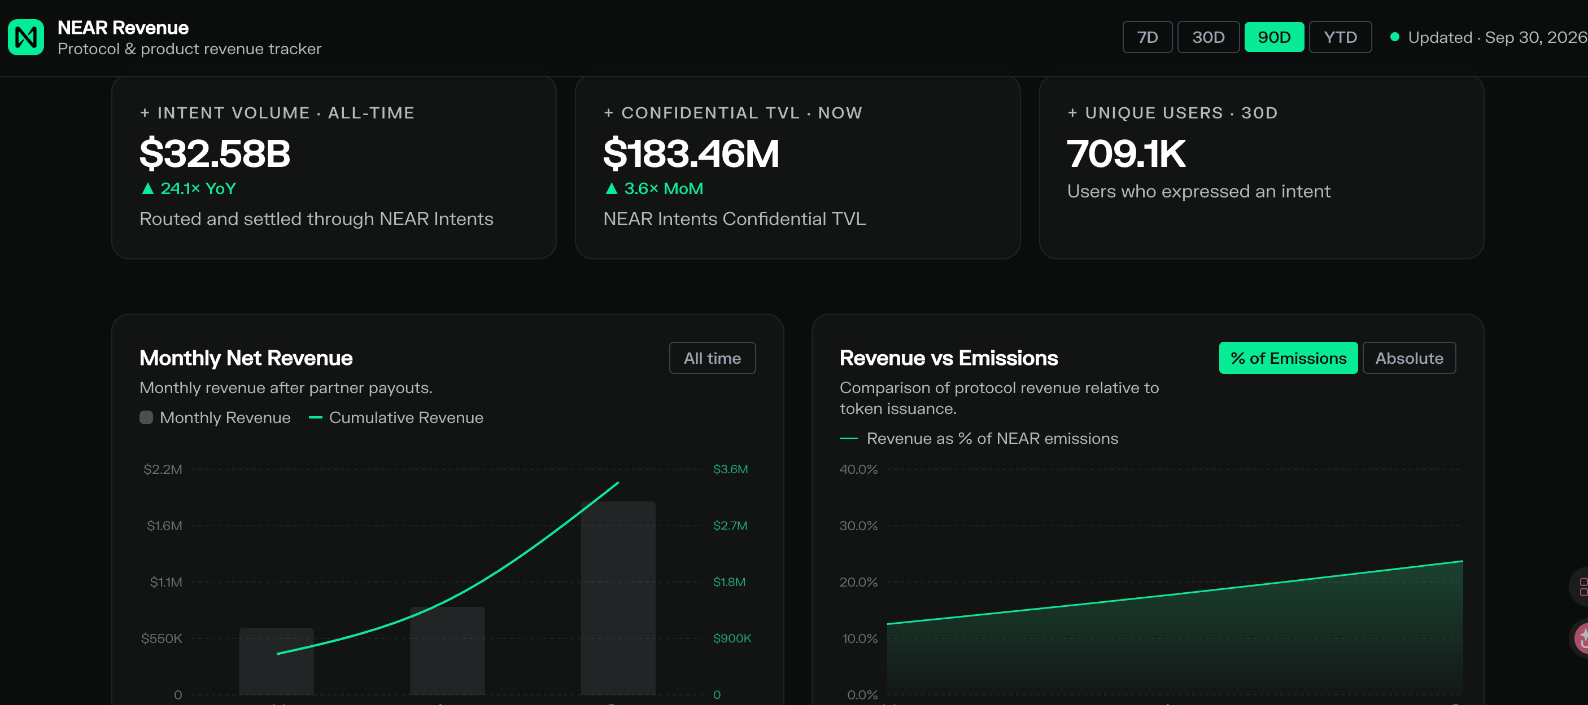Select the 30D time range
1588x705 pixels.
coord(1209,37)
